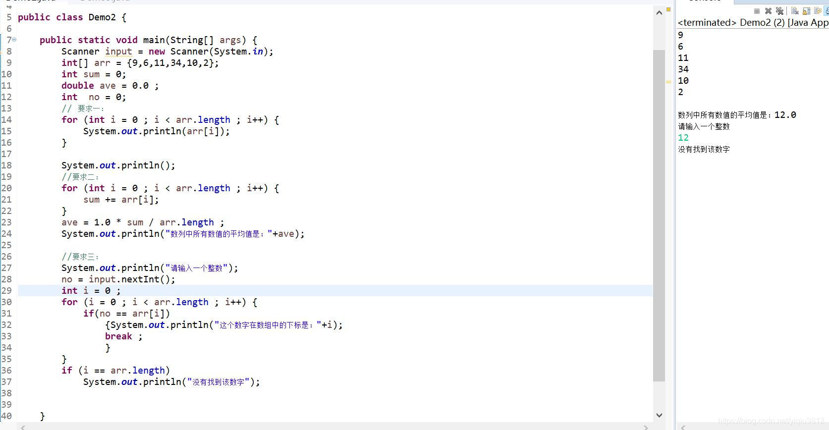Click the underlined 'input' variable on line 8
This screenshot has width=829, height=430.
click(x=118, y=52)
